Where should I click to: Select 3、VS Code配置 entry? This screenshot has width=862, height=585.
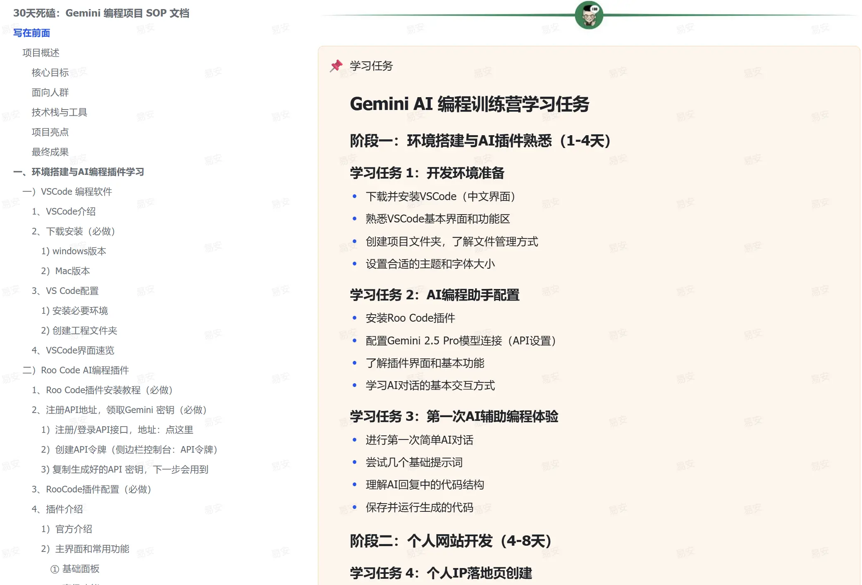click(65, 291)
